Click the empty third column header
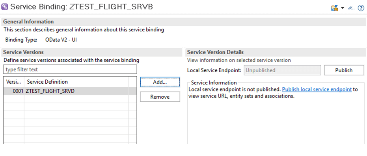The image size is (367, 156). pos(132,82)
